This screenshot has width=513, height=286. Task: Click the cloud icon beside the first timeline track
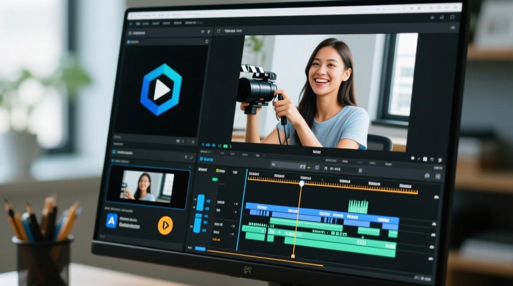pos(436,197)
